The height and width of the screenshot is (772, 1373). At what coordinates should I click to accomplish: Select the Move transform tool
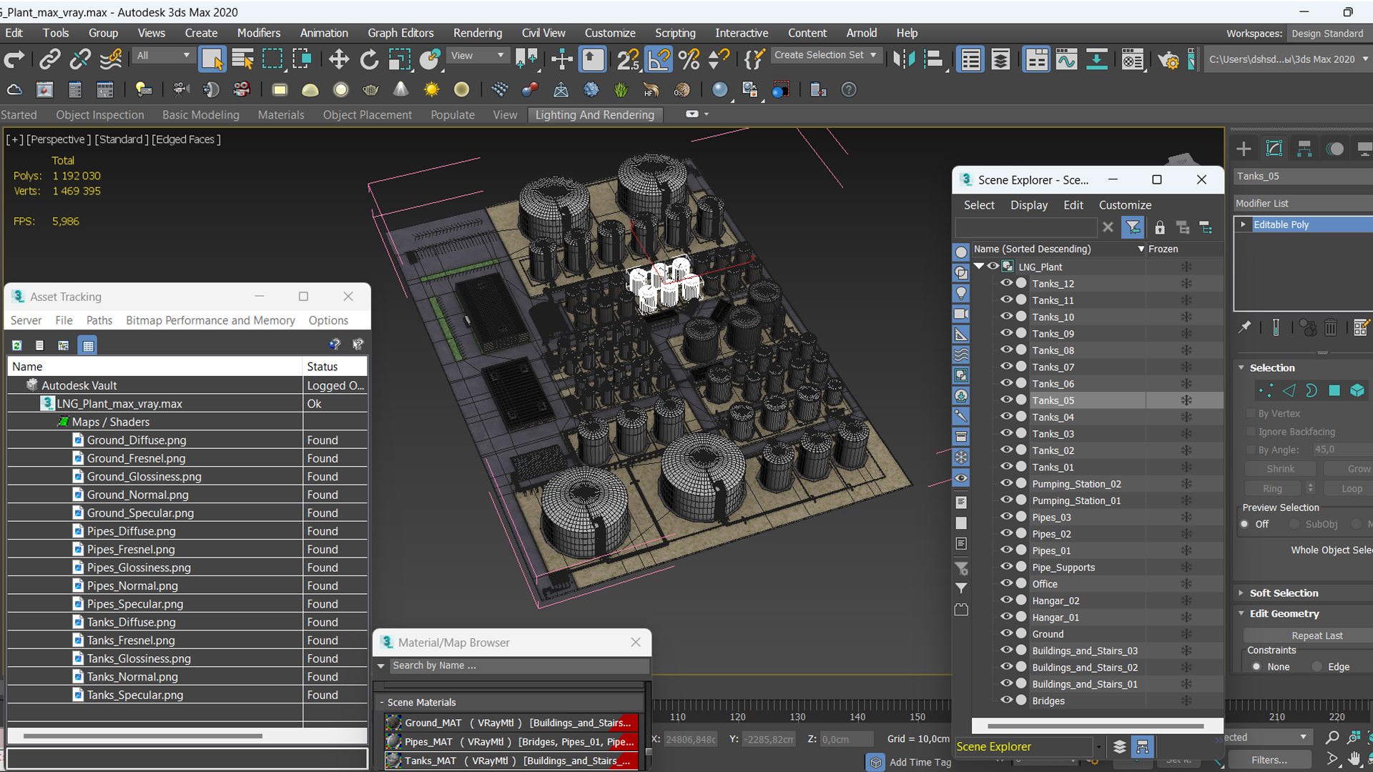pos(338,59)
